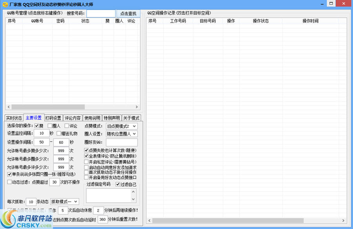Click down arrow in 过滤指定号码 text box

coord(133,199)
